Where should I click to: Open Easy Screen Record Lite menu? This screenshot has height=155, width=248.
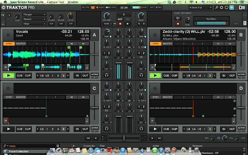27,2
